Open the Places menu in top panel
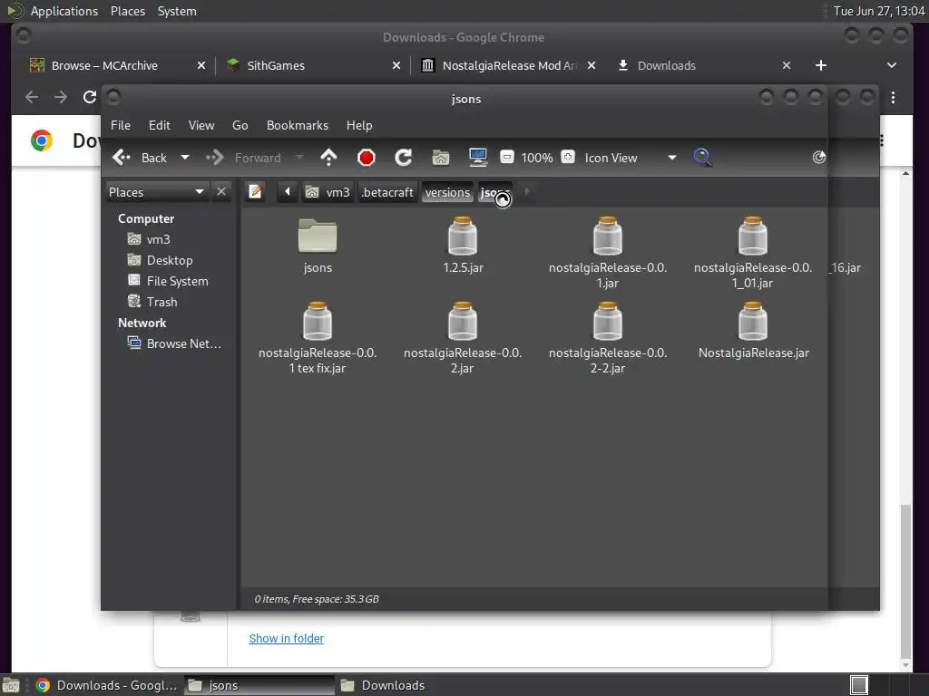 [127, 11]
